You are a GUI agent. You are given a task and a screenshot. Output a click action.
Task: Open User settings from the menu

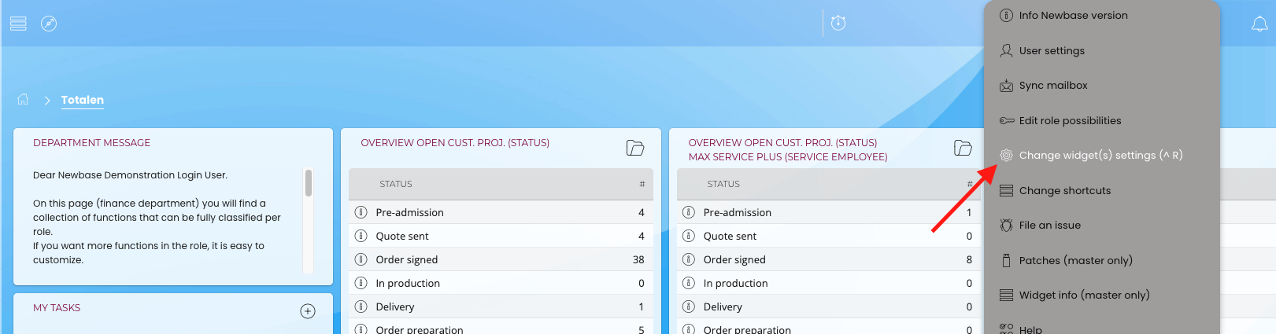(1052, 50)
